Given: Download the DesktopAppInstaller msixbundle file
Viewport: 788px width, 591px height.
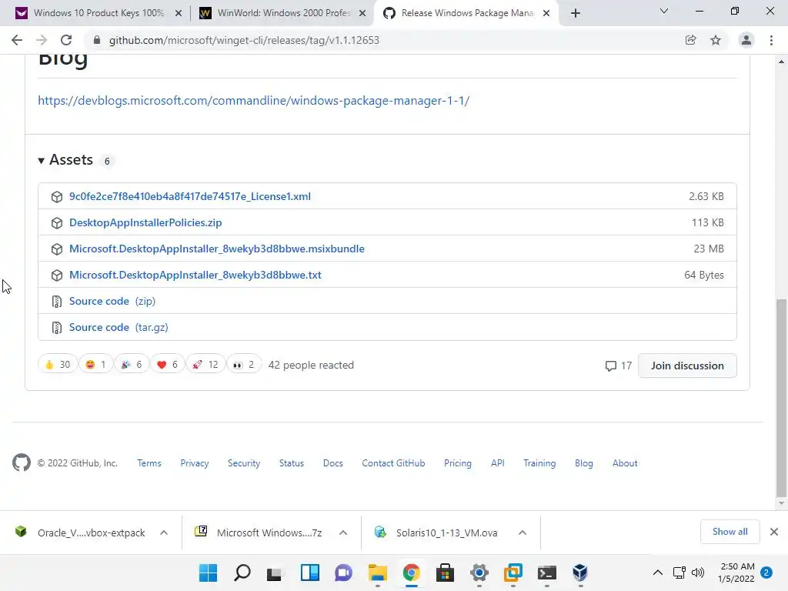Looking at the screenshot, I should click(217, 249).
